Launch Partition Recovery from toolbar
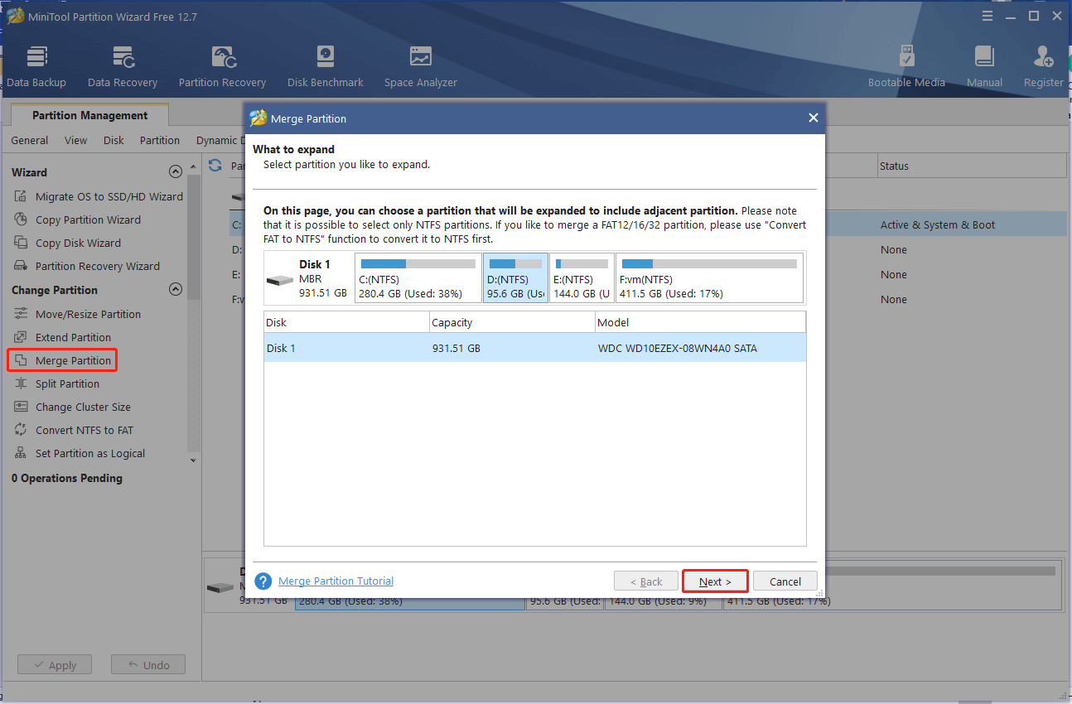Screen dimensions: 1072x704 (x=222, y=66)
